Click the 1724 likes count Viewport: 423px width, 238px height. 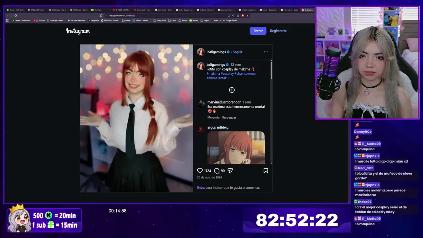point(208,171)
